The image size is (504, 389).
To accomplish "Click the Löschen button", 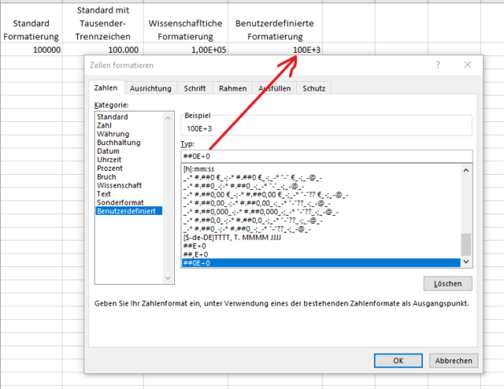I will point(448,283).
